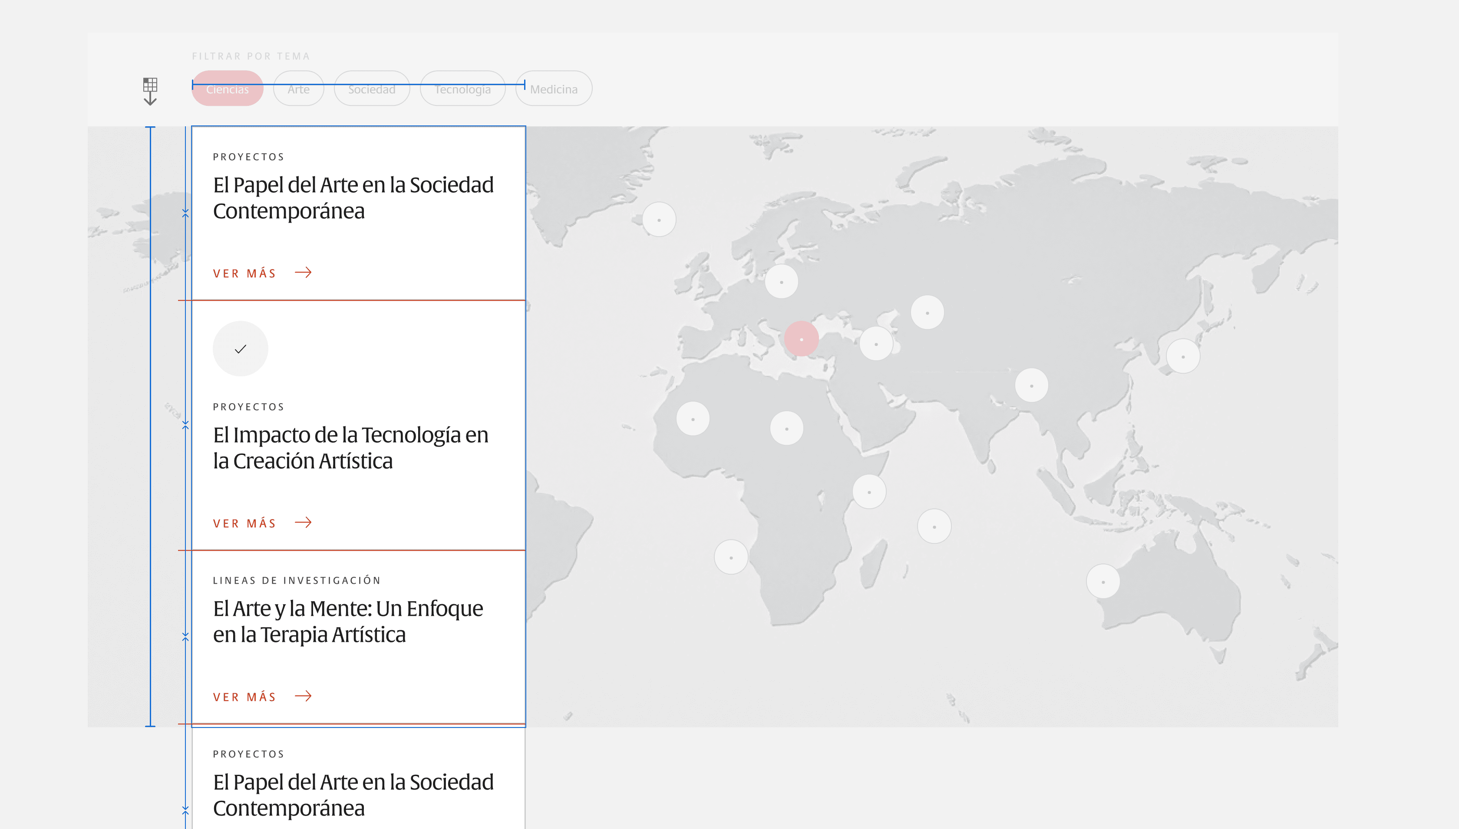Click the grid download arrow icon
Image resolution: width=1459 pixels, height=829 pixels.
[150, 91]
